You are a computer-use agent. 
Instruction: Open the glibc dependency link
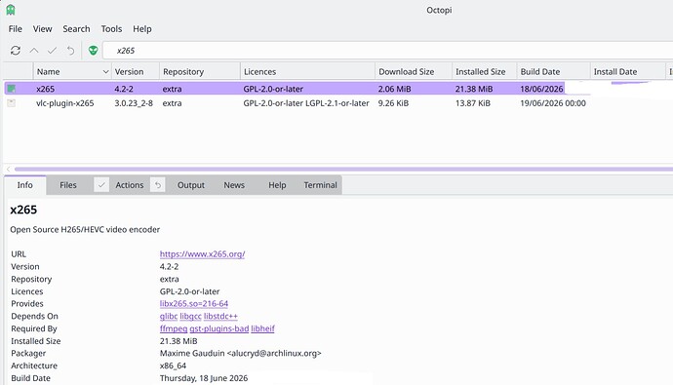pyautogui.click(x=168, y=316)
